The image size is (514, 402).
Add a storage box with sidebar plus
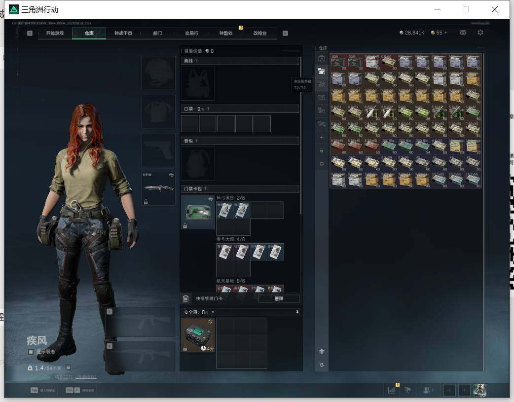pyautogui.click(x=322, y=138)
